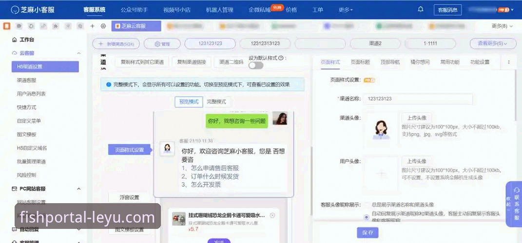Screen dimensions: 522x243
Task: Select channel pill 12312313123
Action: 265,43
